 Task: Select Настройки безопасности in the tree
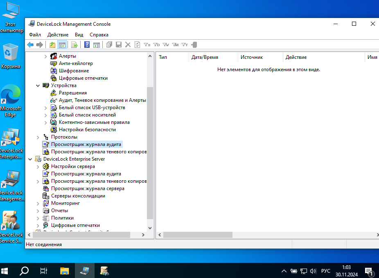[x=87, y=130]
